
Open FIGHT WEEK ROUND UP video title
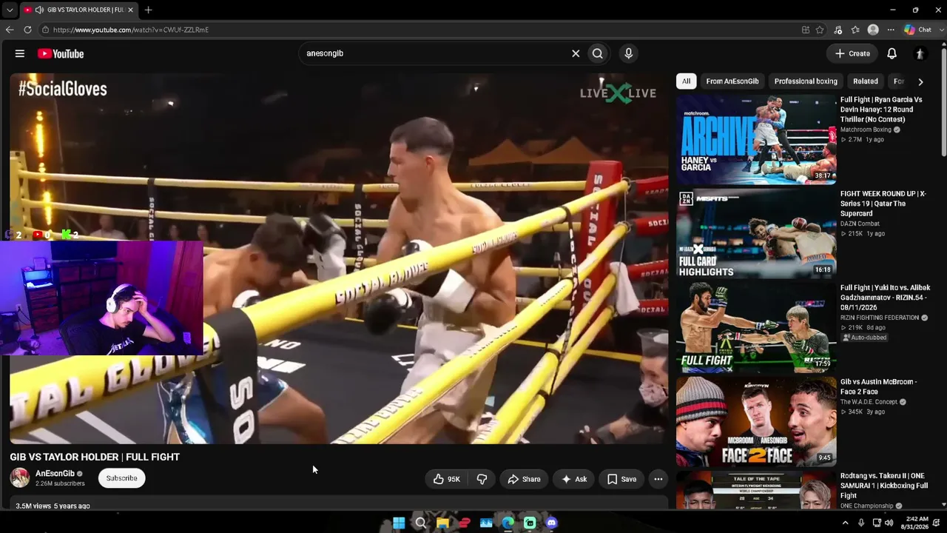point(883,204)
